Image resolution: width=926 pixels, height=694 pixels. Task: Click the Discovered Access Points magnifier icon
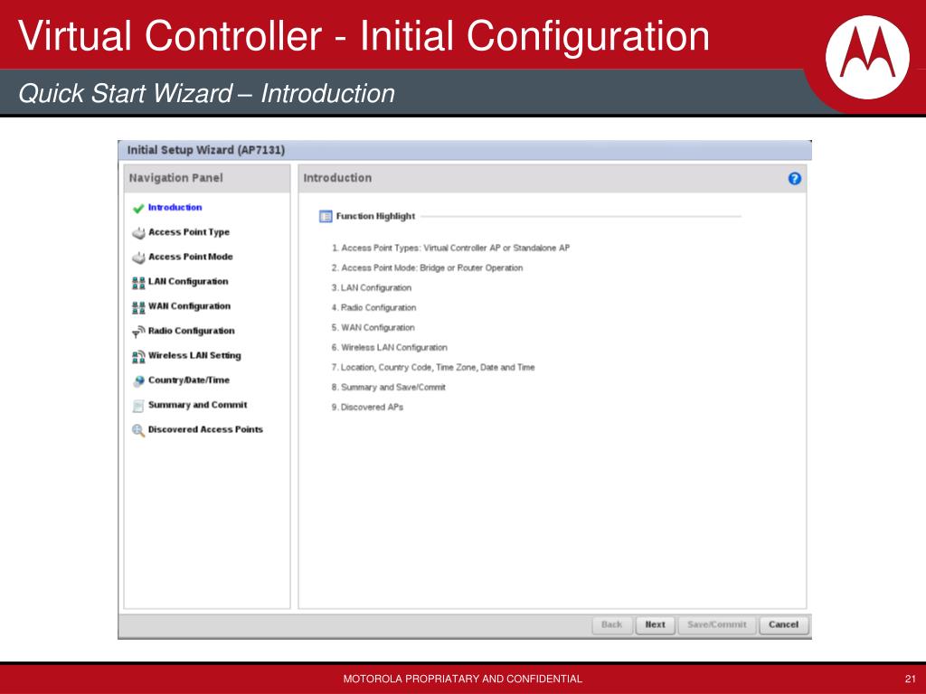(x=138, y=430)
